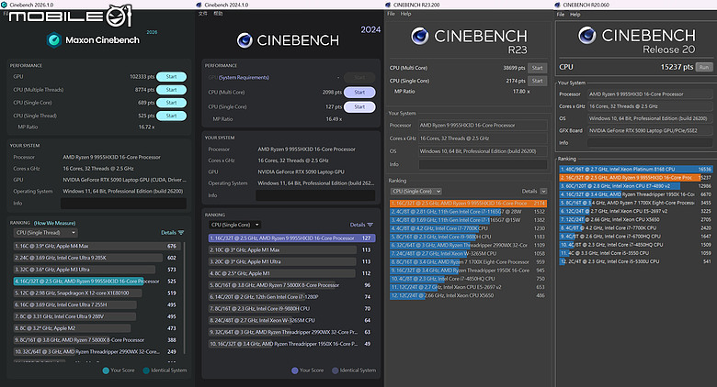
Task: Select the Xeon CPU E7-4890 v2 row in R20
Action: pos(636,186)
